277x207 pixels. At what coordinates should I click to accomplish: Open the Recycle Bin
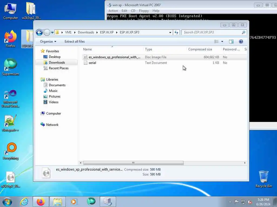click(263, 179)
